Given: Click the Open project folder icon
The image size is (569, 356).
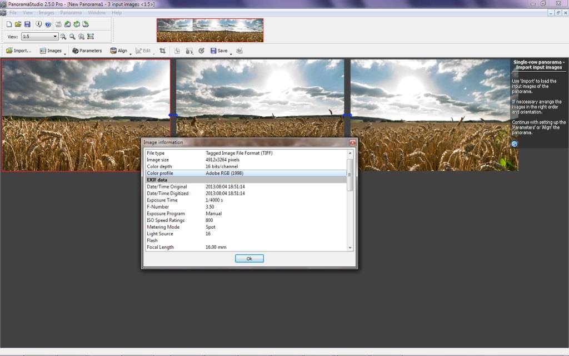Looking at the screenshot, I should (18, 24).
